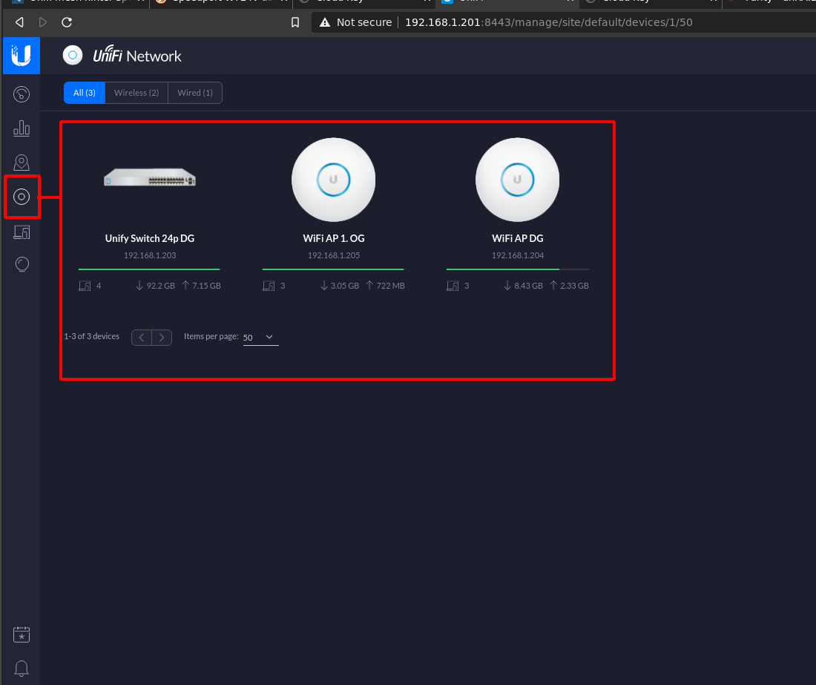Open the Insights lightbulb icon
This screenshot has width=816, height=685.
(x=22, y=264)
